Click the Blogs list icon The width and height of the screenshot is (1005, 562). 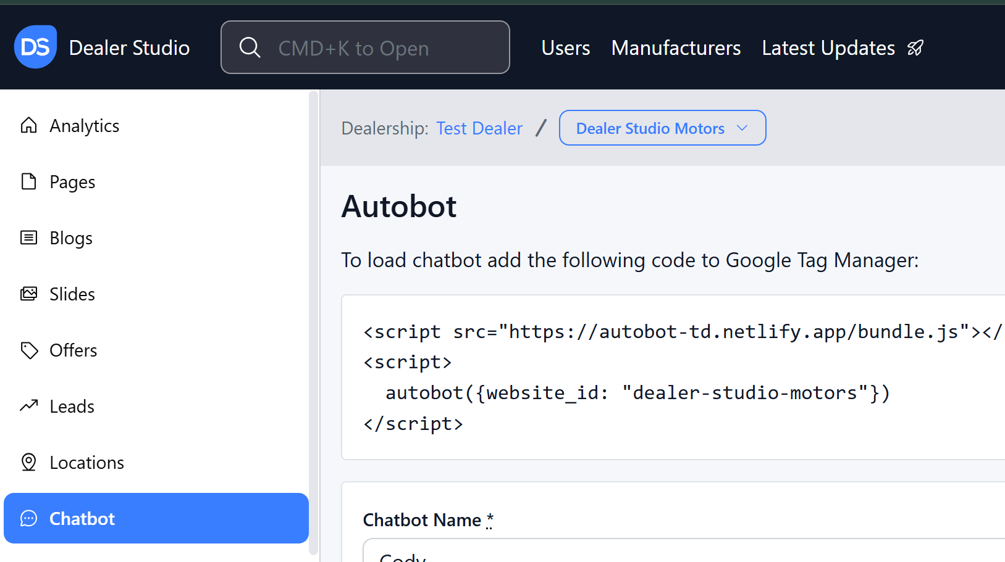(28, 238)
